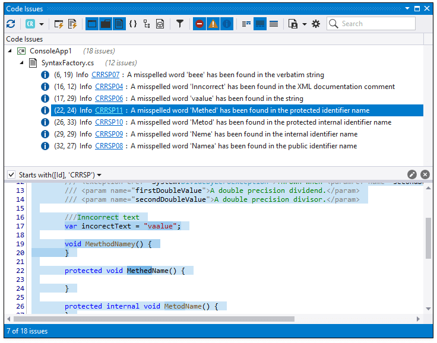
Task: Toggle the orange warning severity filter
Action: point(213,24)
